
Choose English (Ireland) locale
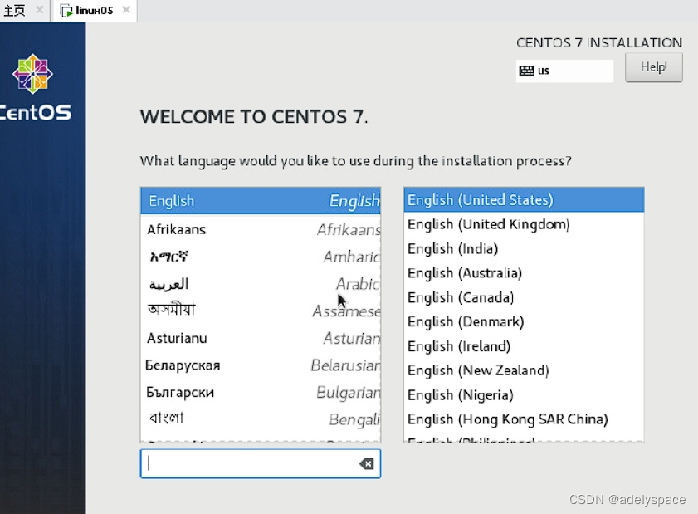tap(524, 346)
